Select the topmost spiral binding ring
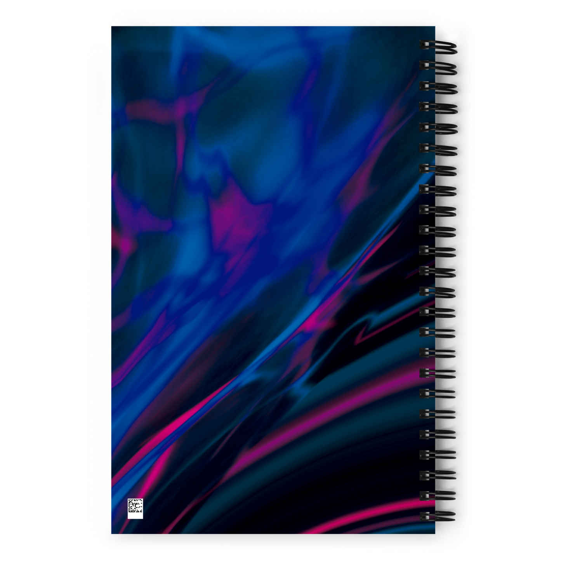This screenshot has height=561, width=561. (x=439, y=47)
